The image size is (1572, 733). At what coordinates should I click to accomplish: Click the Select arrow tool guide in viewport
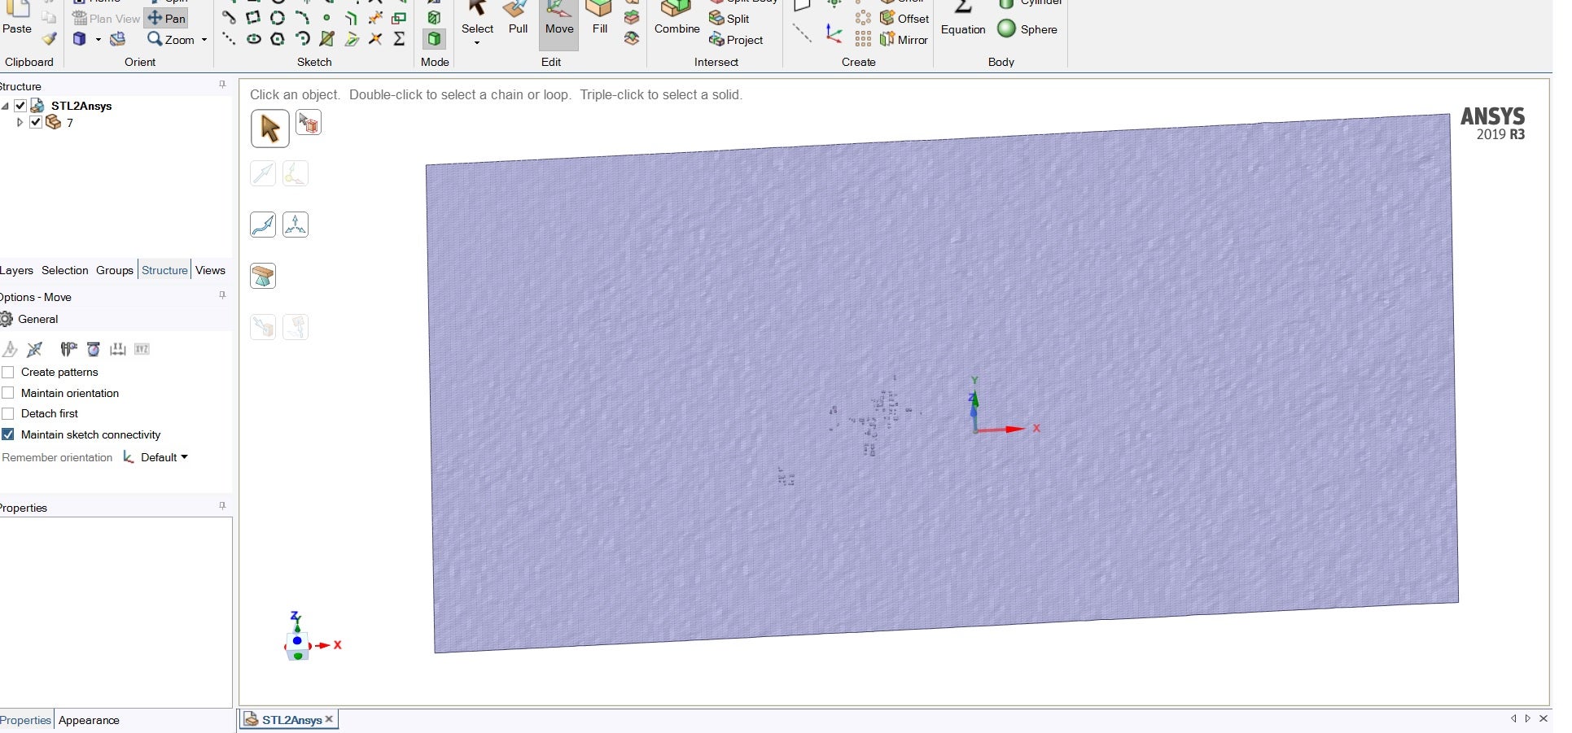click(270, 129)
